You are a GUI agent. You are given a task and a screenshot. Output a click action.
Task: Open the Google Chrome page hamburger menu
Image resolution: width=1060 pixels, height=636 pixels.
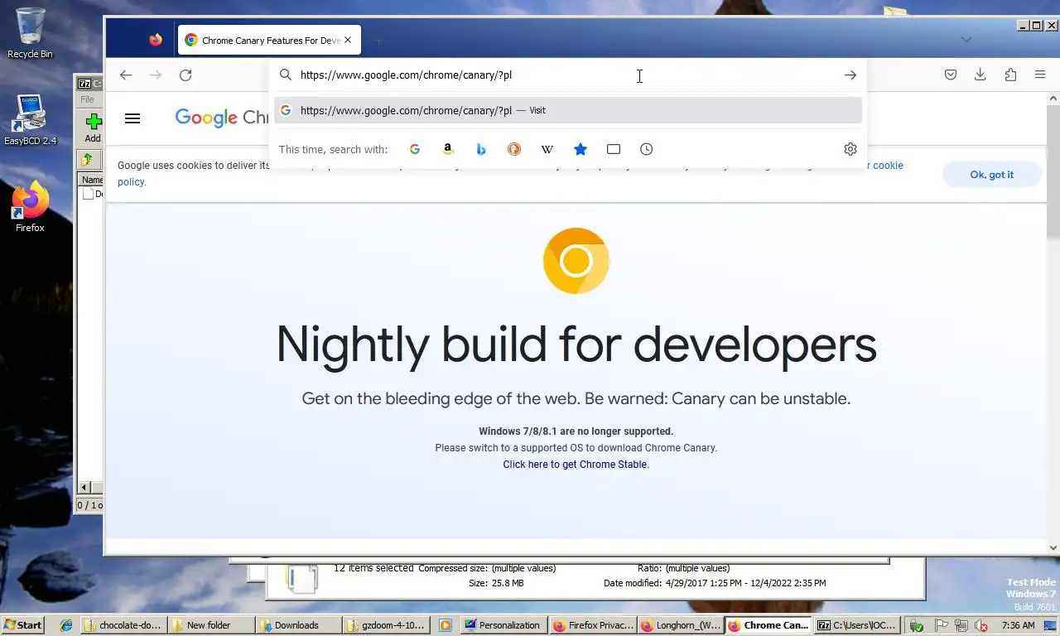click(x=132, y=118)
